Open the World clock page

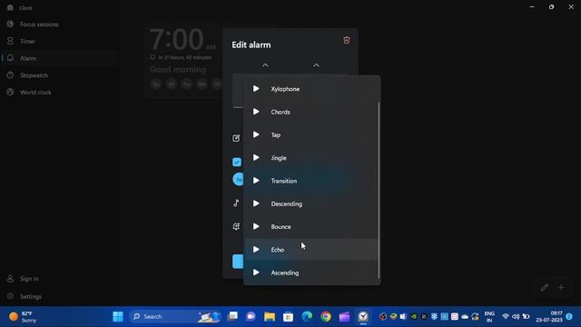59,93
